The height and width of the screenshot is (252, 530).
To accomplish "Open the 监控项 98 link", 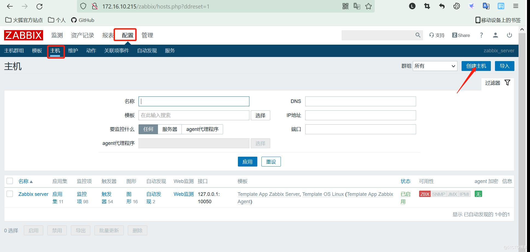I will pyautogui.click(x=82, y=198).
